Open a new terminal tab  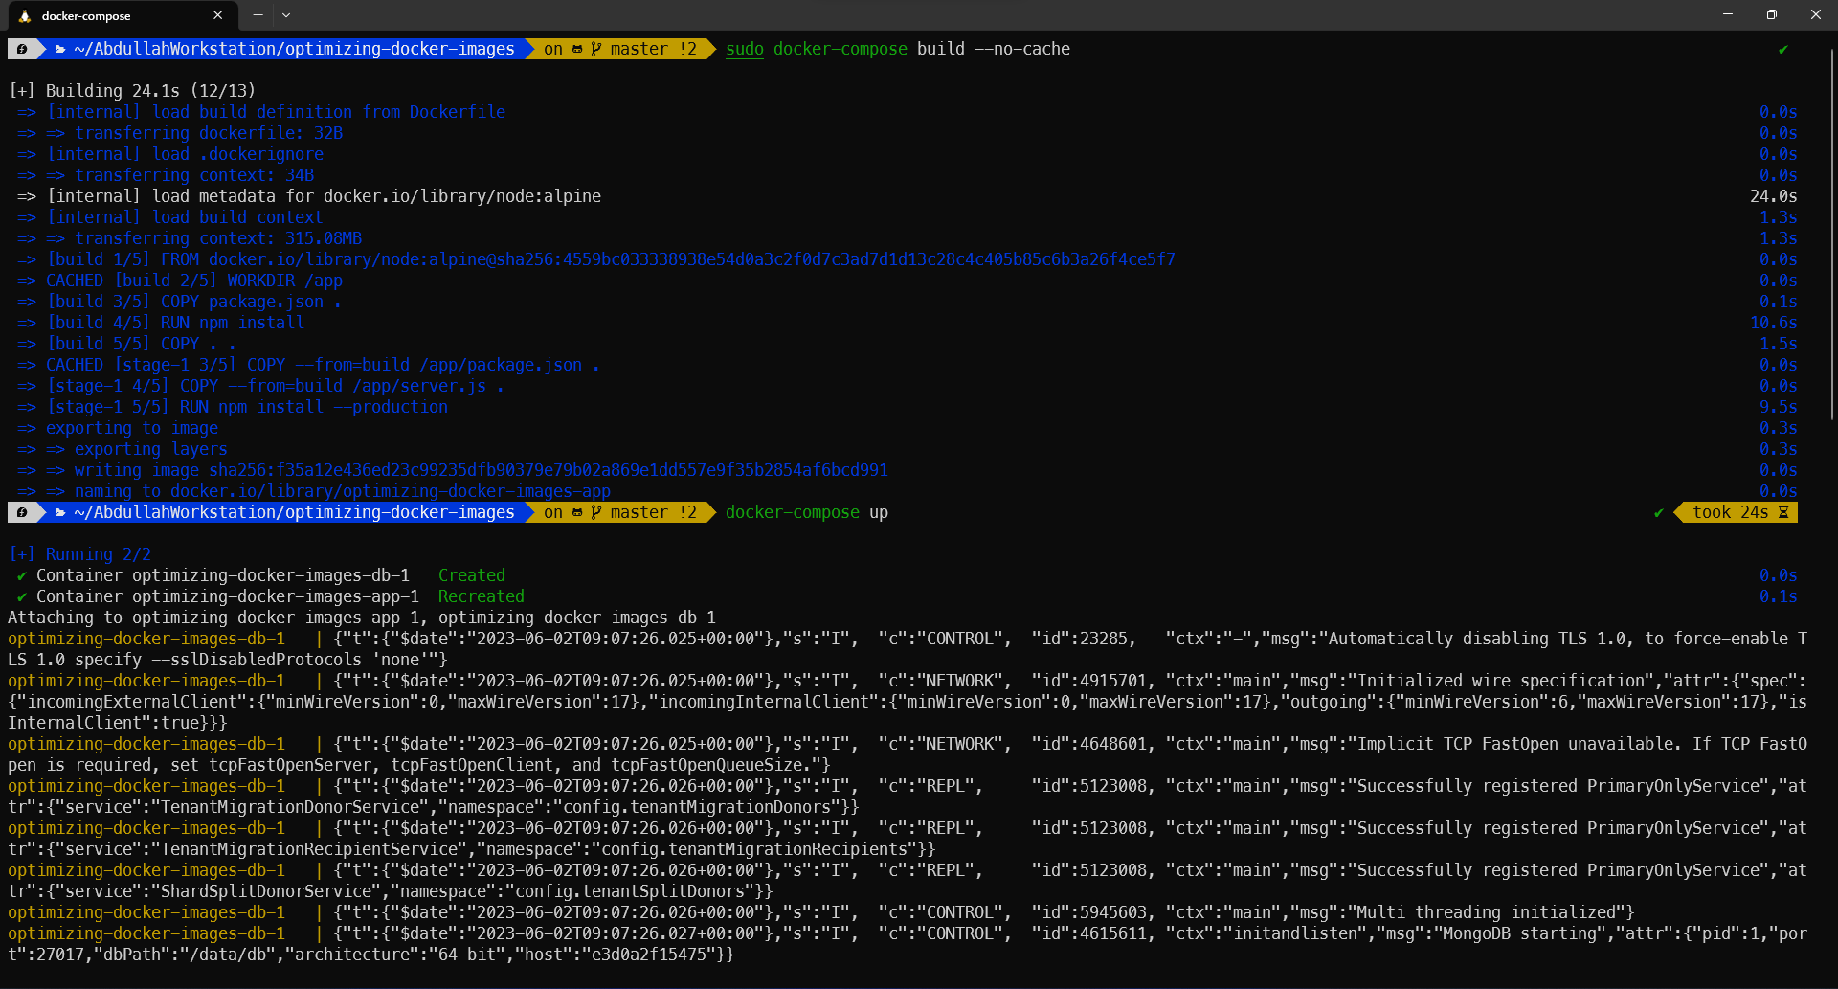pyautogui.click(x=258, y=15)
